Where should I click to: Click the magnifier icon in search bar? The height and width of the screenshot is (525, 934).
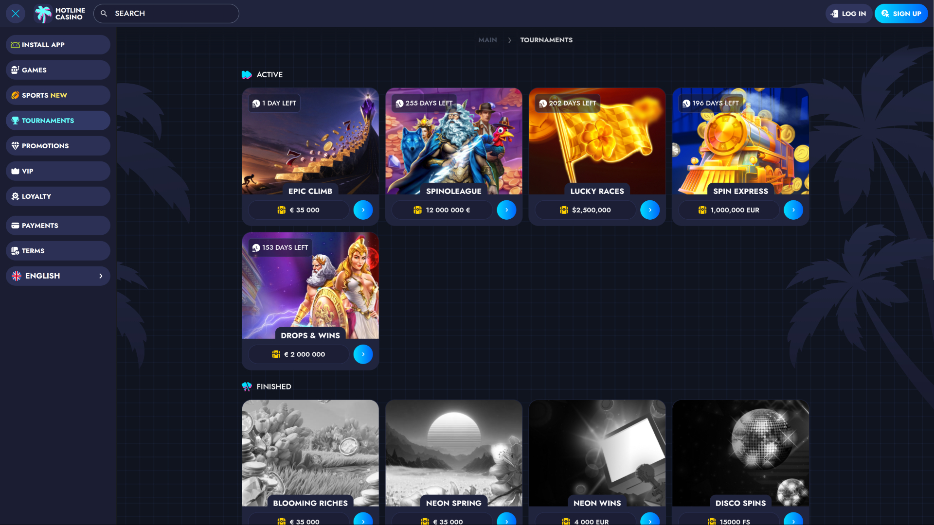click(x=104, y=14)
